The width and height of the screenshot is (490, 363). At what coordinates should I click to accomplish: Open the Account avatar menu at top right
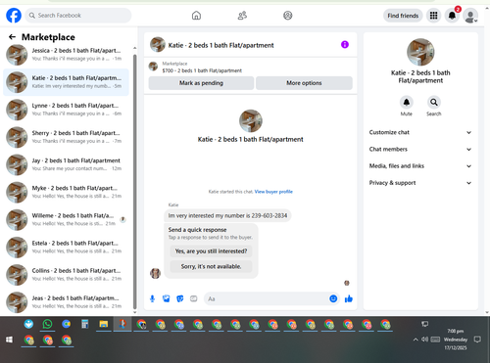tap(470, 16)
